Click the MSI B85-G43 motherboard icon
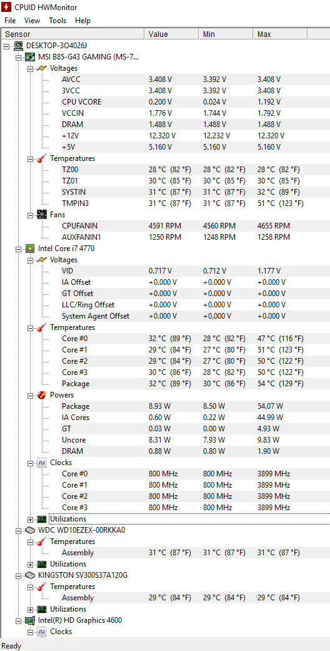The image size is (330, 651). (x=30, y=57)
